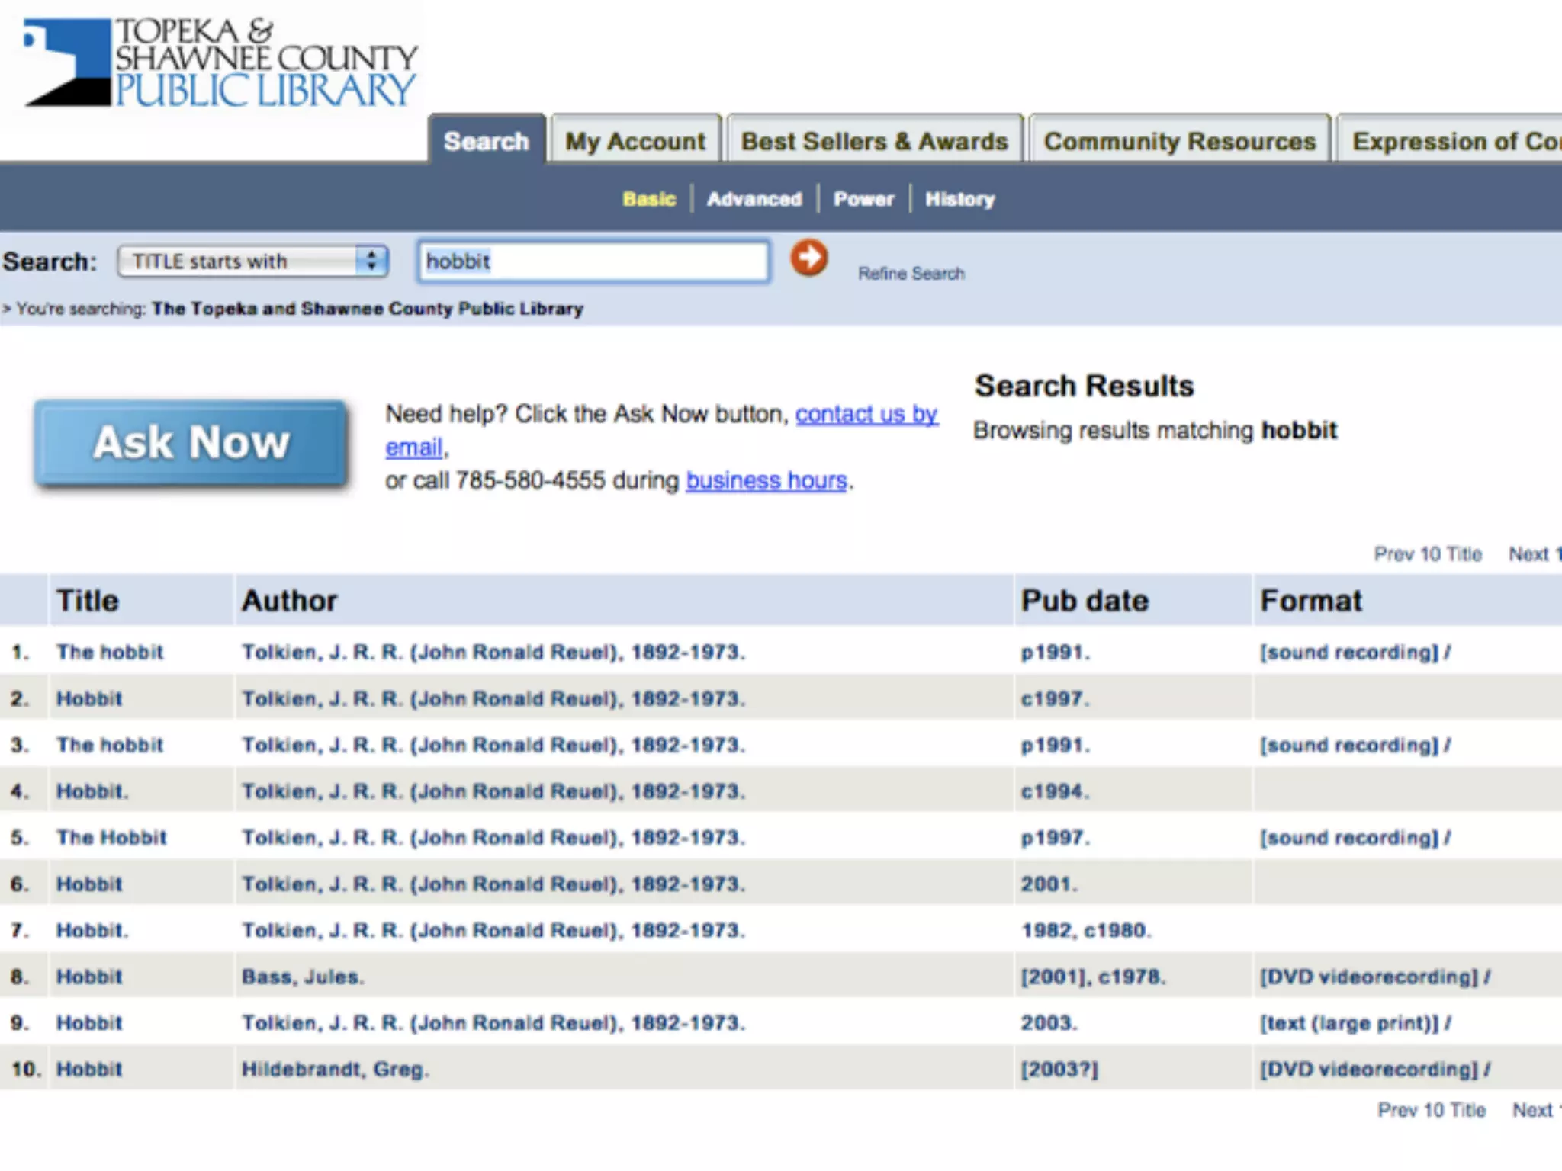Open the business hours link
This screenshot has height=1171, width=1562.
click(x=766, y=480)
